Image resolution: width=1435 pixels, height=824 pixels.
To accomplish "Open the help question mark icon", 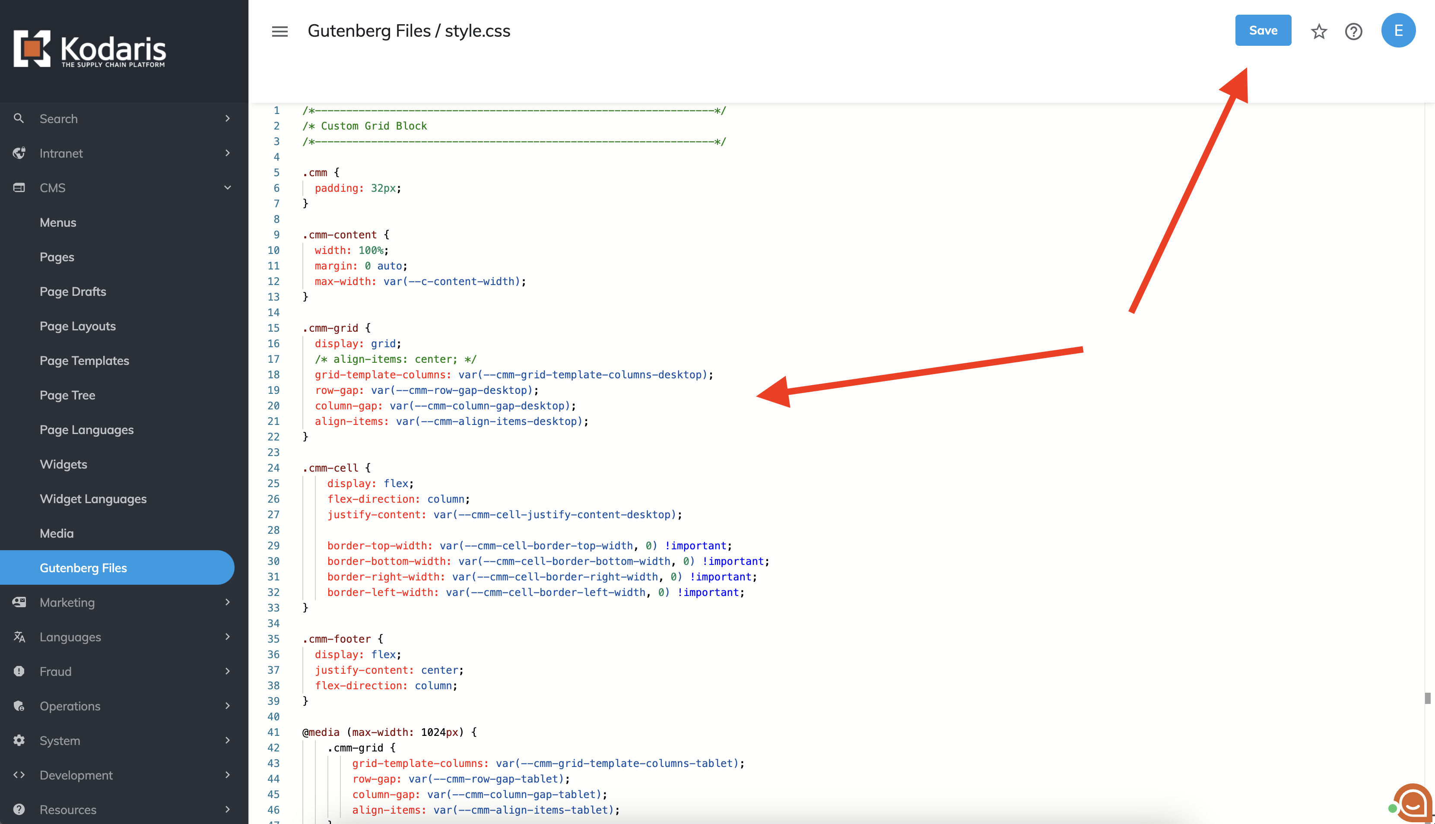I will click(x=1353, y=31).
